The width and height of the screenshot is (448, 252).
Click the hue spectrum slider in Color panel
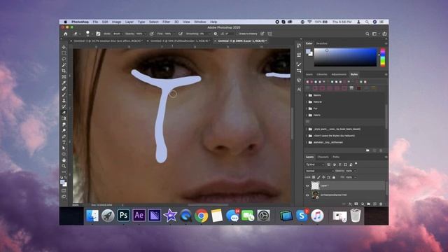coord(382,57)
